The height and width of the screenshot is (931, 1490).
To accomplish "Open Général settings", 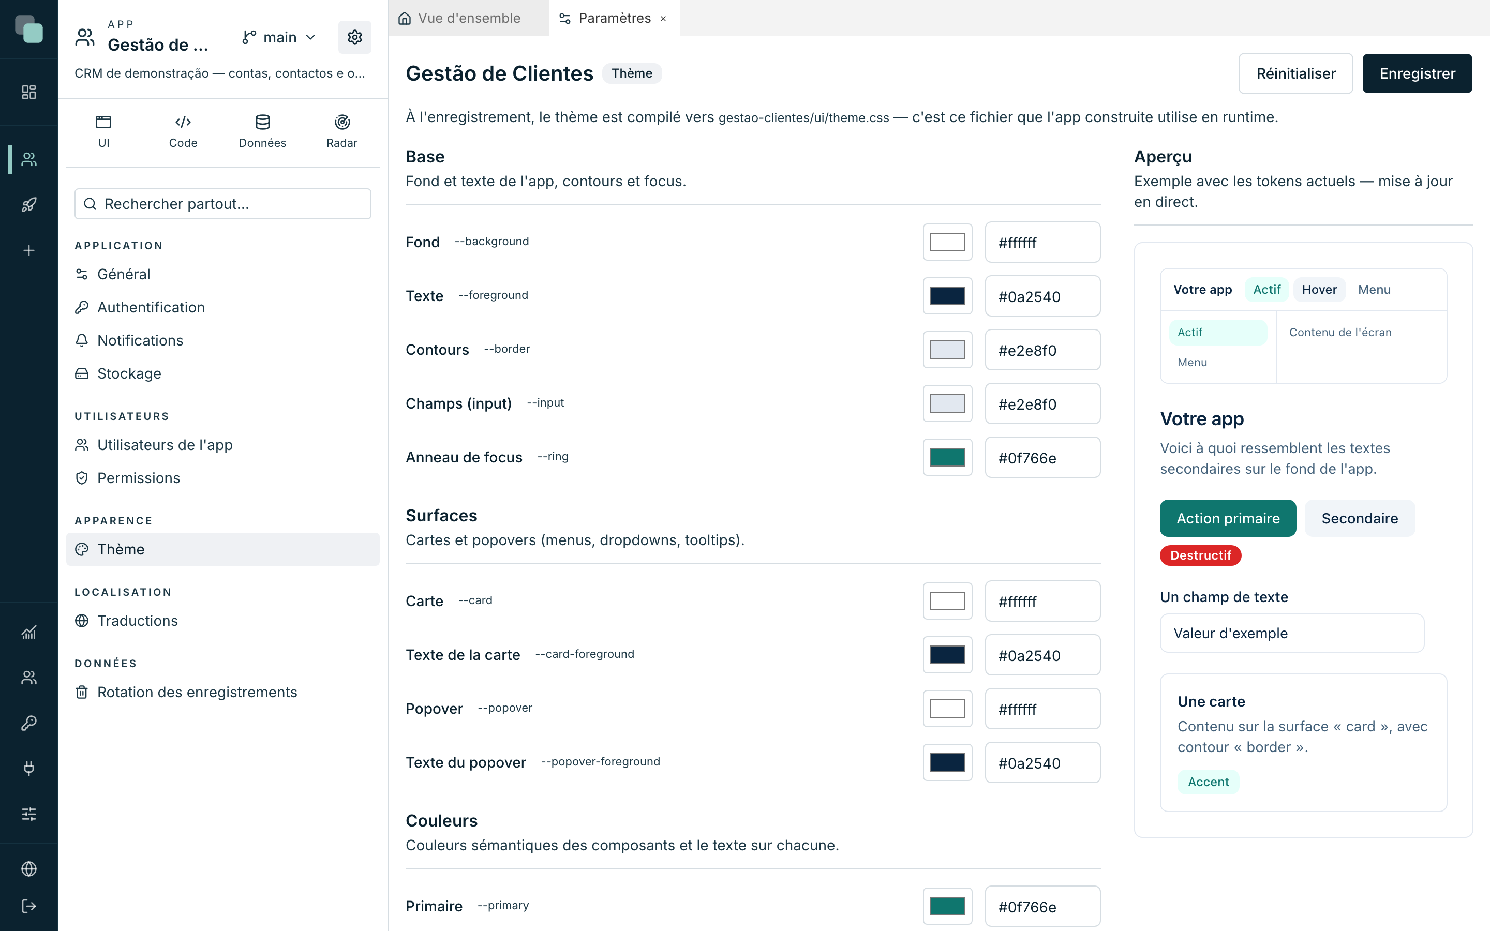I will 223,274.
